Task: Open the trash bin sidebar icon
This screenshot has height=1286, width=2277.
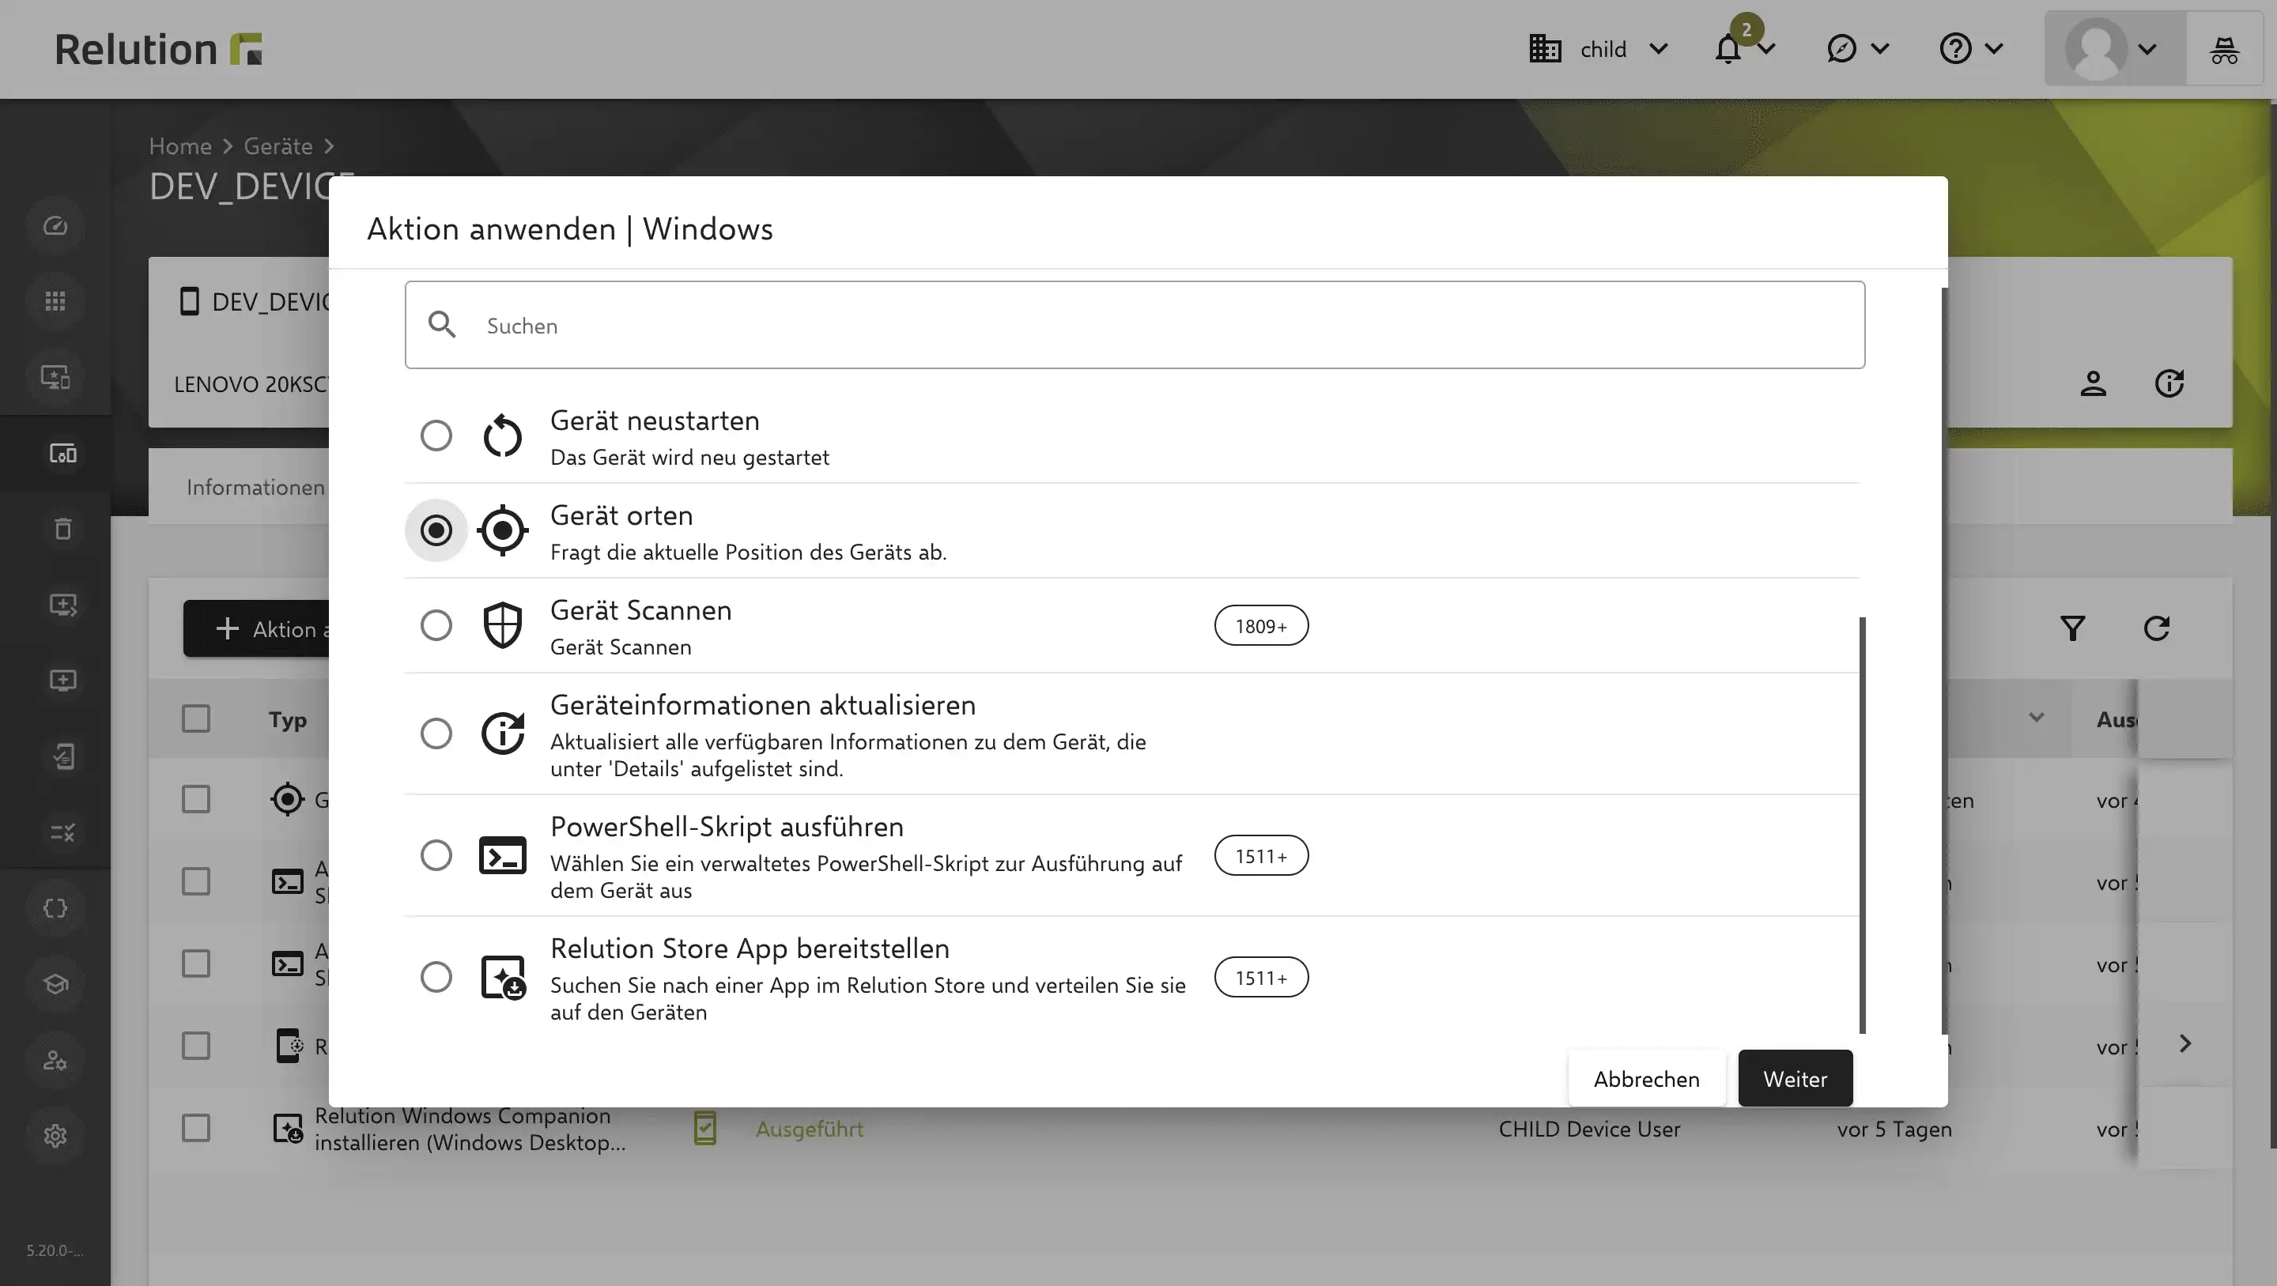Action: coord(62,530)
